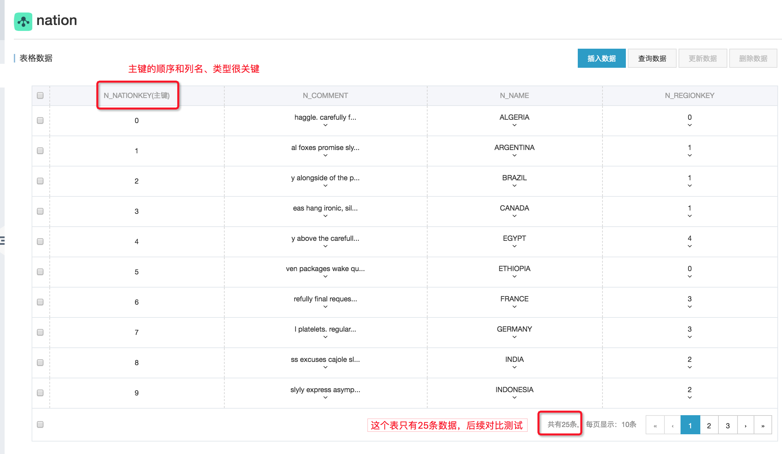This screenshot has height=454, width=782.
Task: Click the 删除数据 delete data button
Action: pos(753,58)
